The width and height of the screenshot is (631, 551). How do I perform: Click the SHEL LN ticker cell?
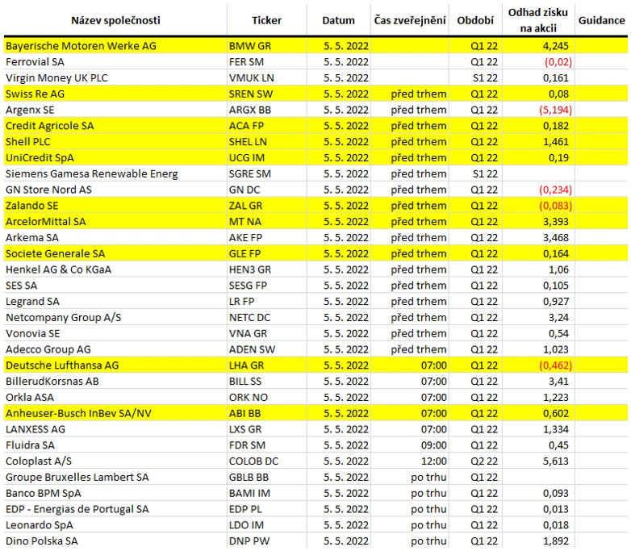tap(267, 142)
